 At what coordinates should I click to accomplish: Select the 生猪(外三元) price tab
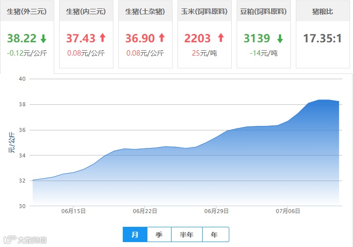click(27, 37)
